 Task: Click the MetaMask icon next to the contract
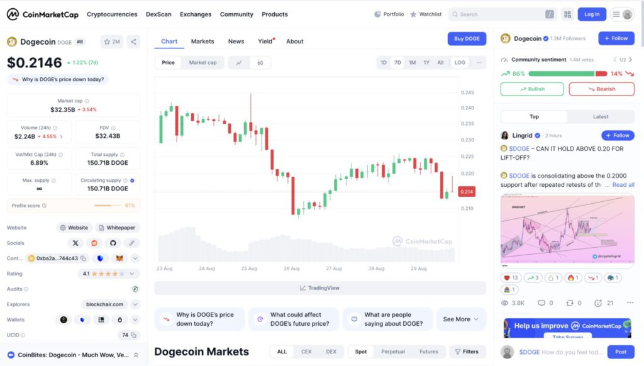tap(119, 258)
